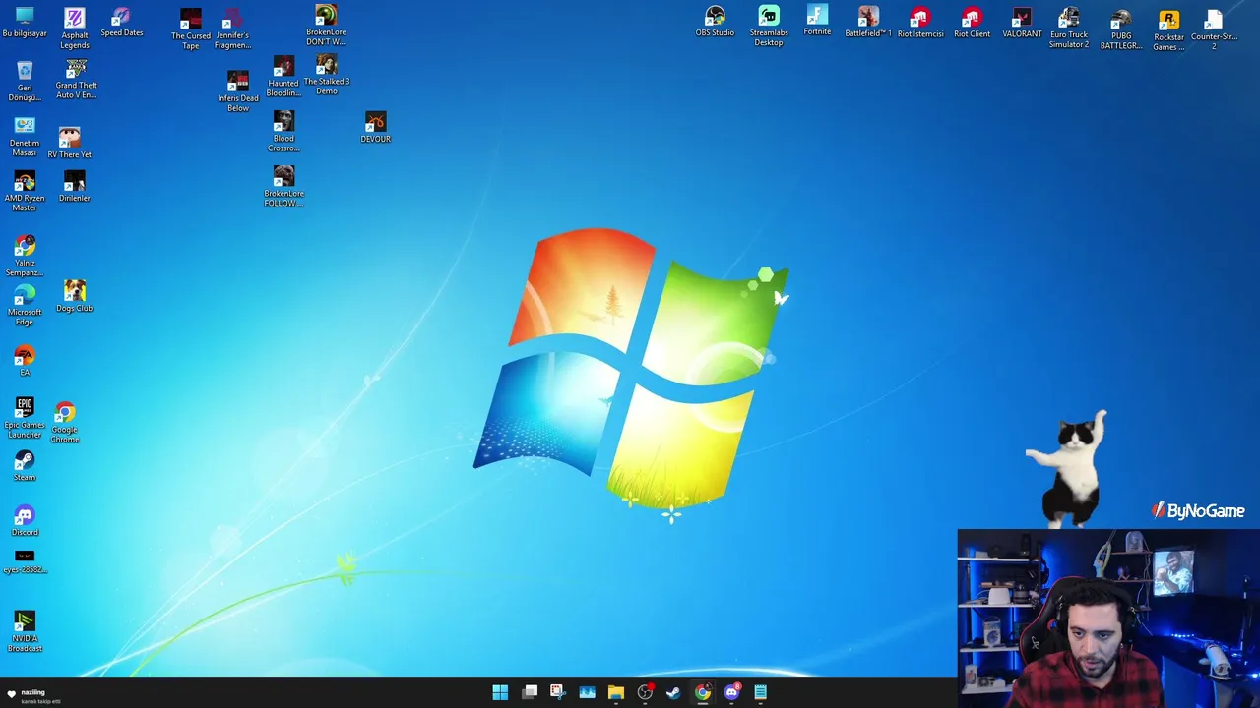Open Task View from taskbar
Screen dimensions: 1260x708
tap(530, 692)
